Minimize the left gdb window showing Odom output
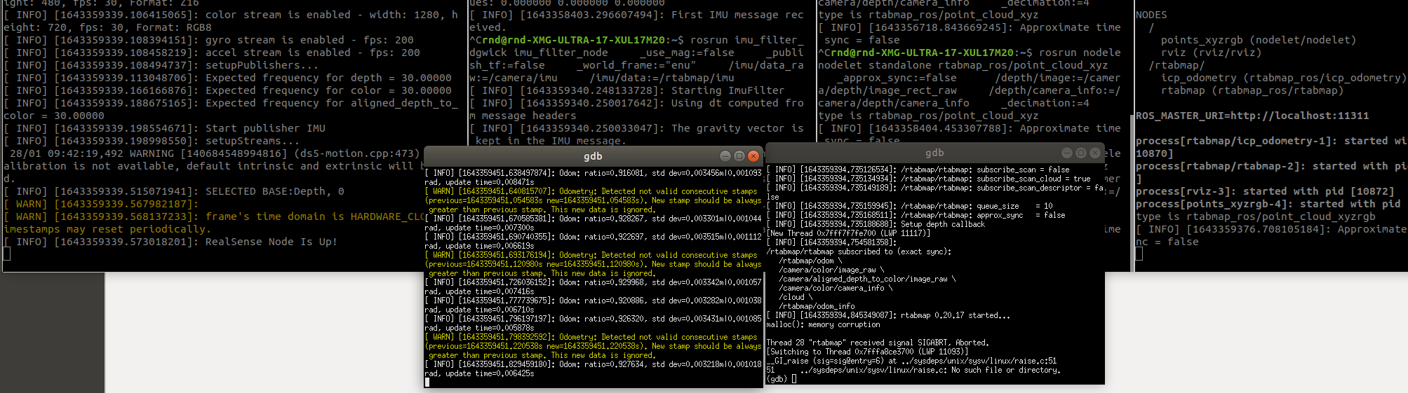 tap(725, 156)
